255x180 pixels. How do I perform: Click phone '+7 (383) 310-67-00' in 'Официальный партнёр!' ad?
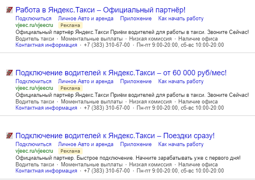click(x=107, y=45)
